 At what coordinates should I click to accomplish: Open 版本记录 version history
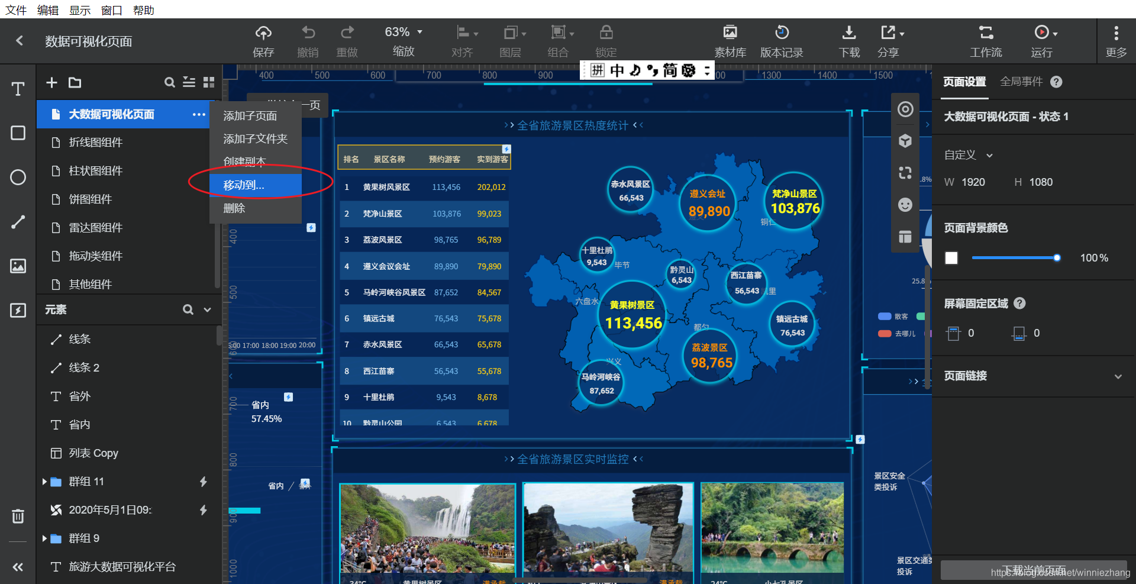click(x=782, y=41)
